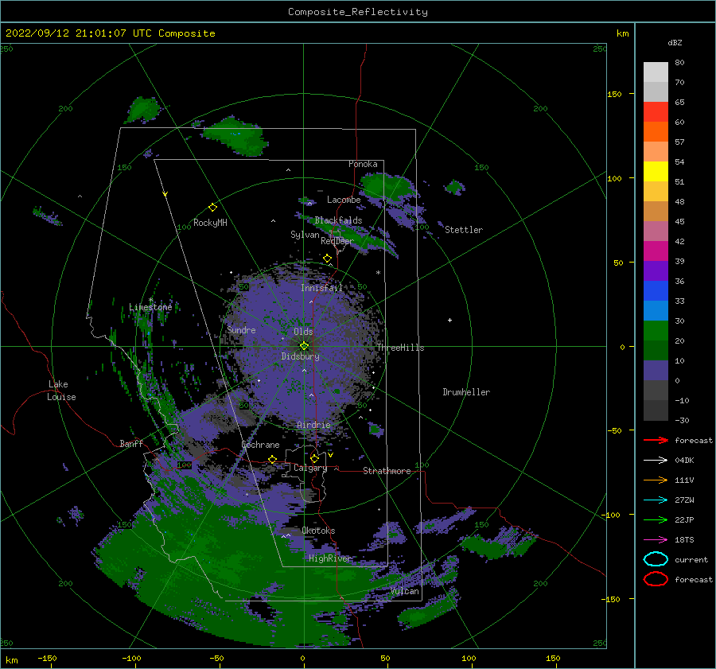
Task: Click the RockyMH label
Action: point(210,223)
